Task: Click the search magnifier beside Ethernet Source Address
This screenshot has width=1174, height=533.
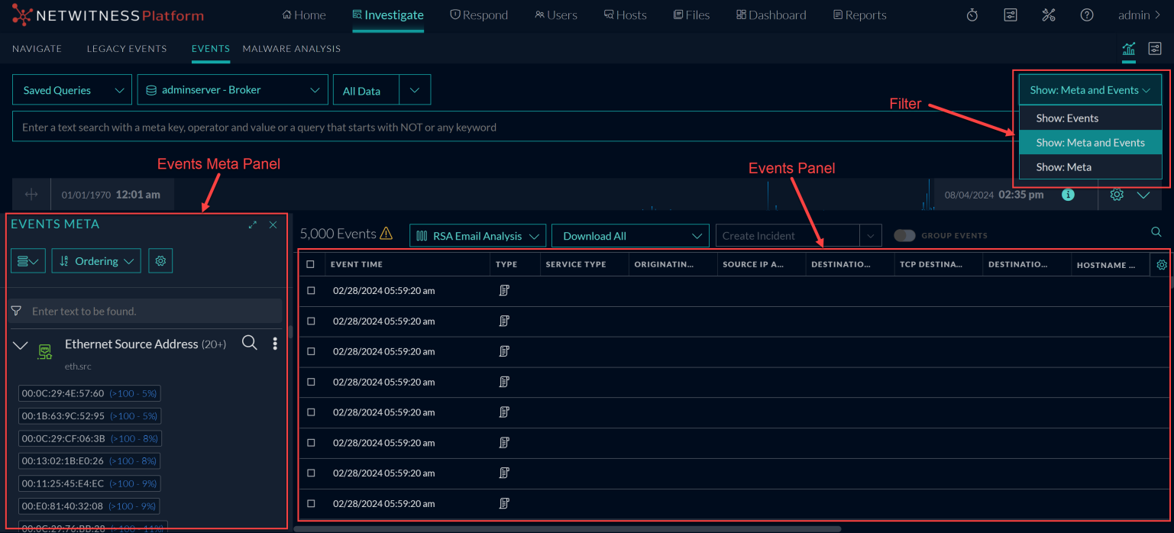Action: pyautogui.click(x=249, y=343)
